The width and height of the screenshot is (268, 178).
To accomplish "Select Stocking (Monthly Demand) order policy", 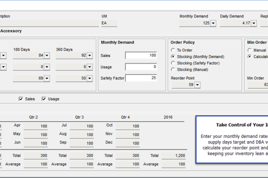I will click(x=173, y=57).
